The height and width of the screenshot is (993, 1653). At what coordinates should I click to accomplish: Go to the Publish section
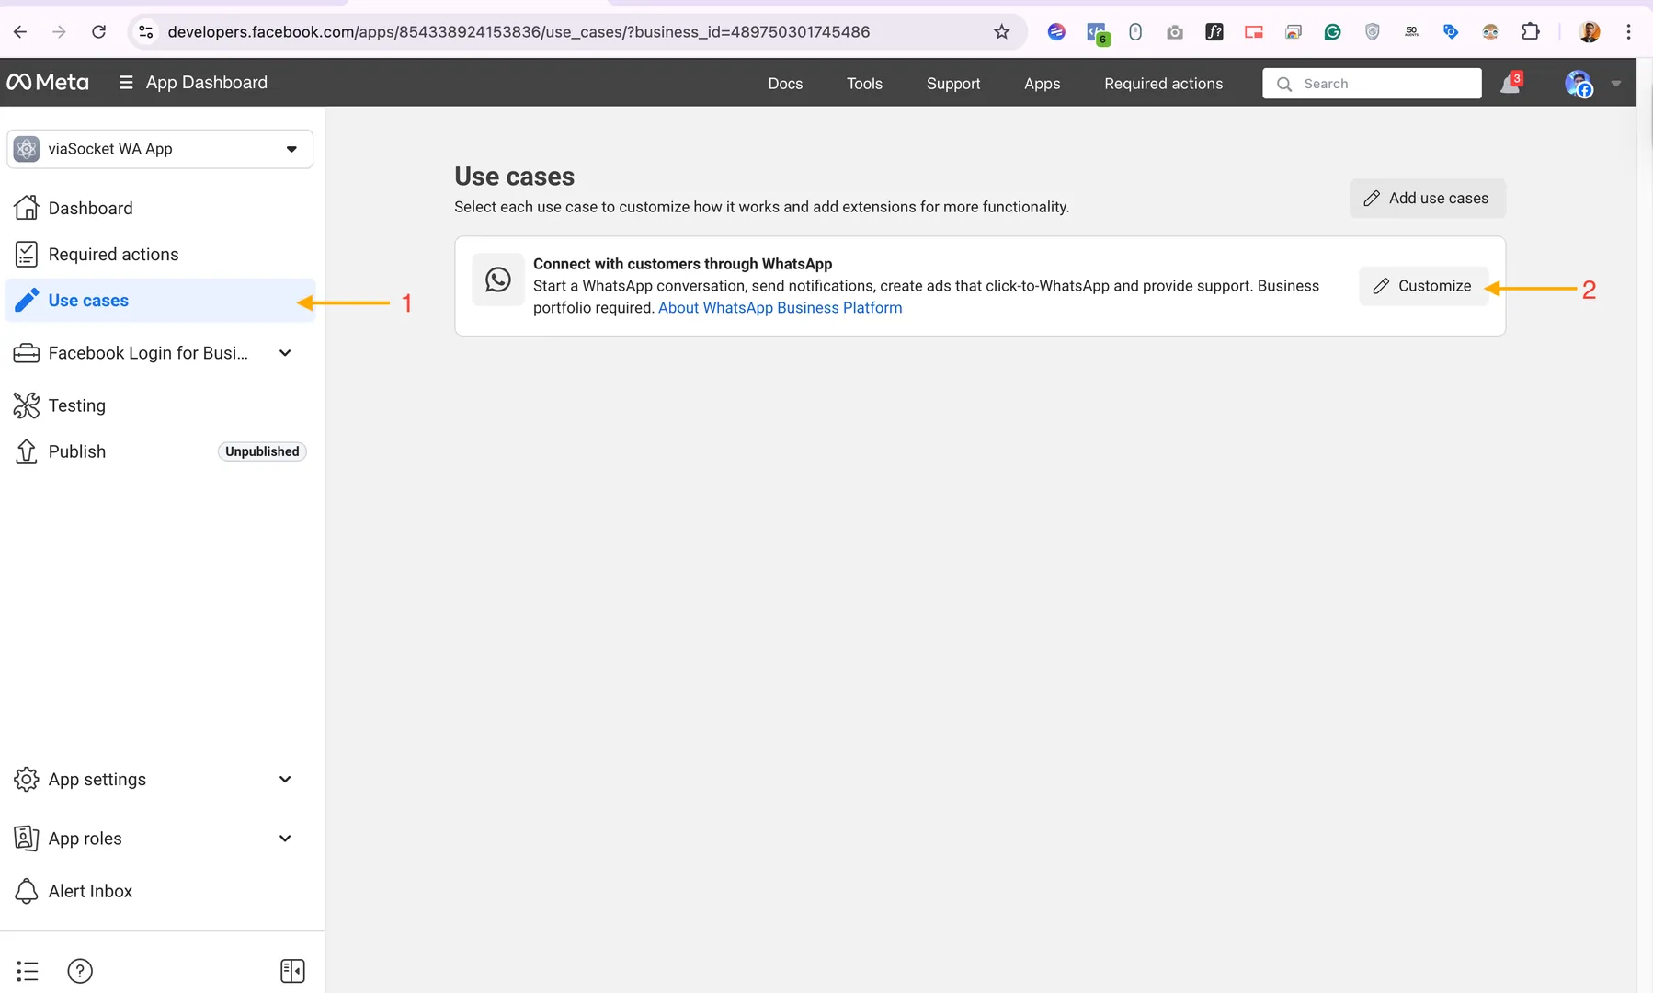76,451
